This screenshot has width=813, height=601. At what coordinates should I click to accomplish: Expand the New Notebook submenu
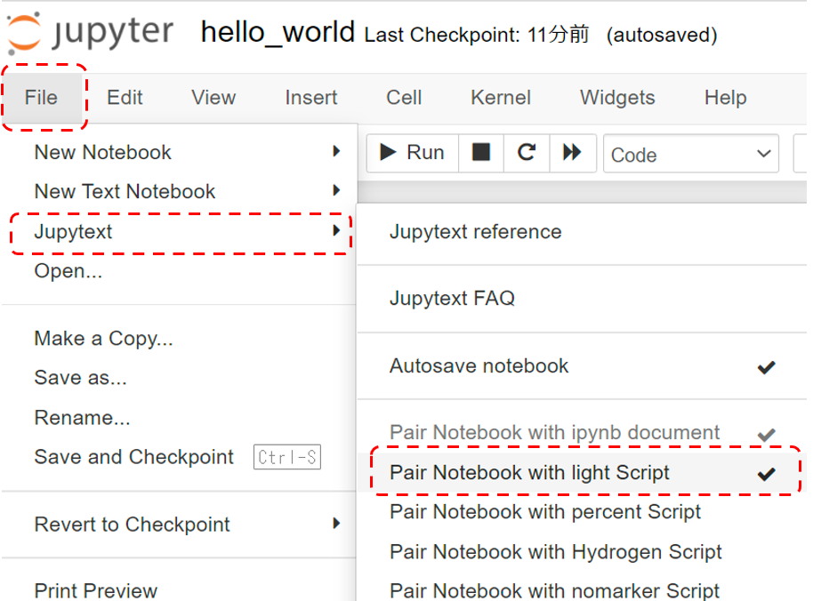[x=179, y=152]
